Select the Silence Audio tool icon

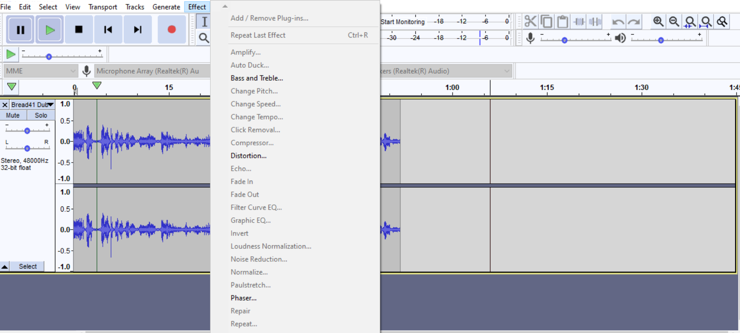tap(595, 22)
